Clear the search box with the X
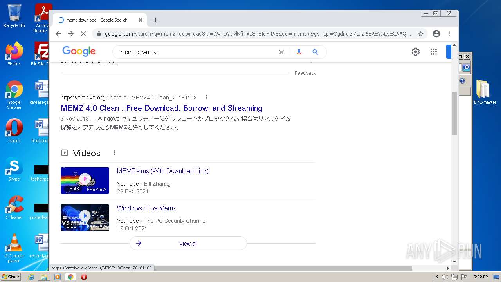 coord(281,52)
